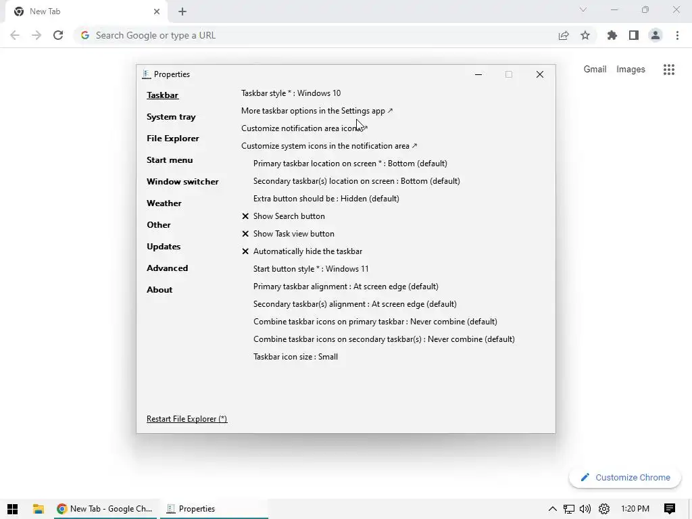Switch to the File Explorer section
Image resolution: width=692 pixels, height=519 pixels.
(172, 139)
